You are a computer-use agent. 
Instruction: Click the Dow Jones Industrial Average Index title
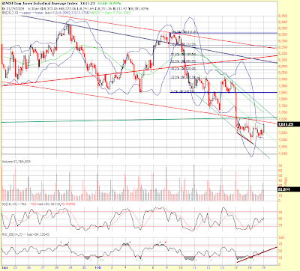click(x=40, y=4)
